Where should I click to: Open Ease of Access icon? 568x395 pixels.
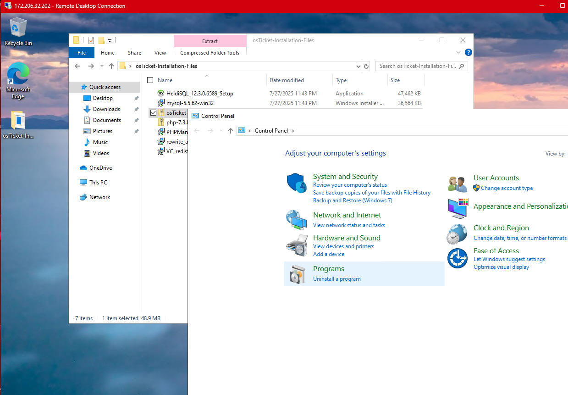click(457, 258)
